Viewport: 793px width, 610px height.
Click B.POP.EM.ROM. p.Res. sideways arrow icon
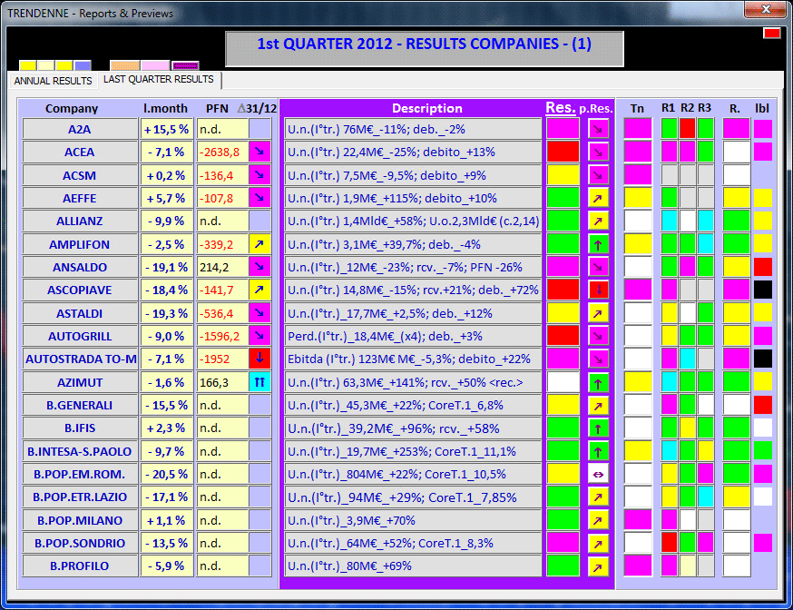pyautogui.click(x=598, y=475)
